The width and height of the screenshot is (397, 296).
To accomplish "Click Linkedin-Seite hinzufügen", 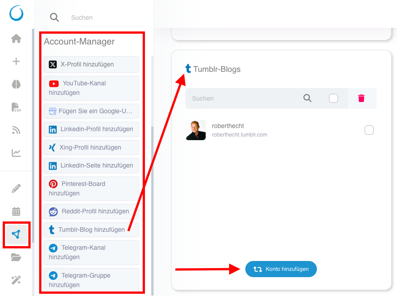I will (x=91, y=166).
